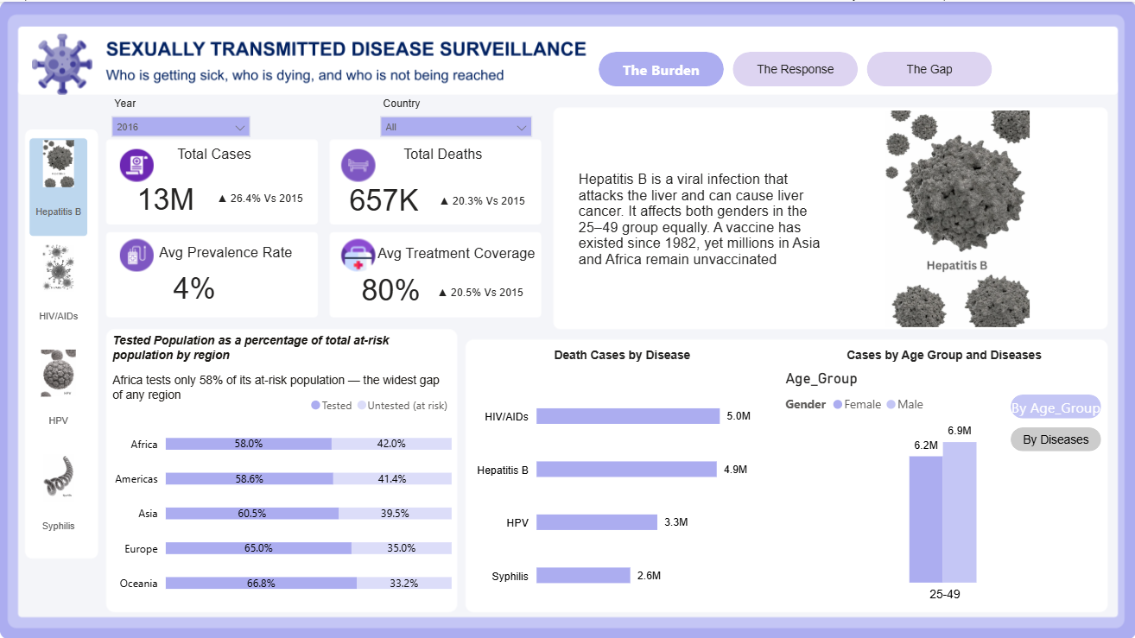
Task: Click the Avg Prevalence Rate icon
Action: 136,256
